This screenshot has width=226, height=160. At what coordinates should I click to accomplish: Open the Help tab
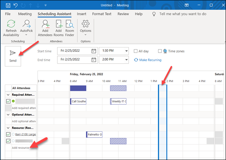pyautogui.click(x=139, y=14)
